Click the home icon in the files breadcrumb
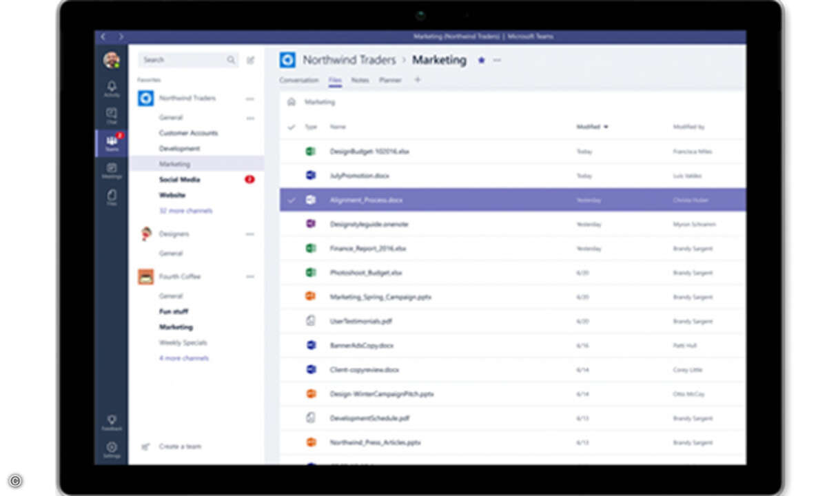This screenshot has height=496, width=827. 292,102
